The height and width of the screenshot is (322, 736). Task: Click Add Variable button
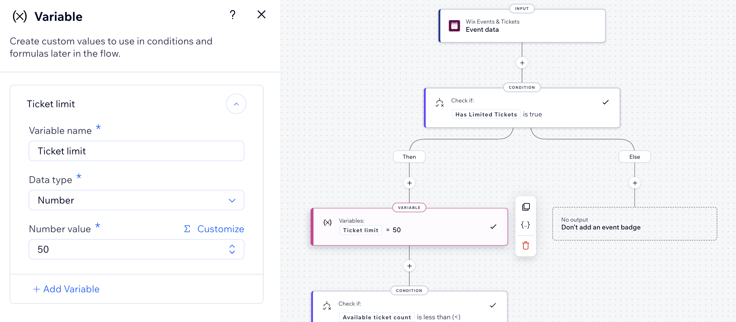pyautogui.click(x=66, y=289)
